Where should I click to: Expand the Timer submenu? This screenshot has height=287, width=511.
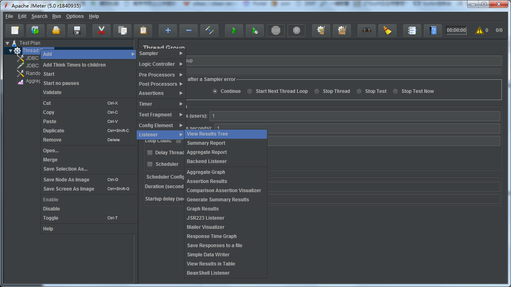[x=161, y=104]
